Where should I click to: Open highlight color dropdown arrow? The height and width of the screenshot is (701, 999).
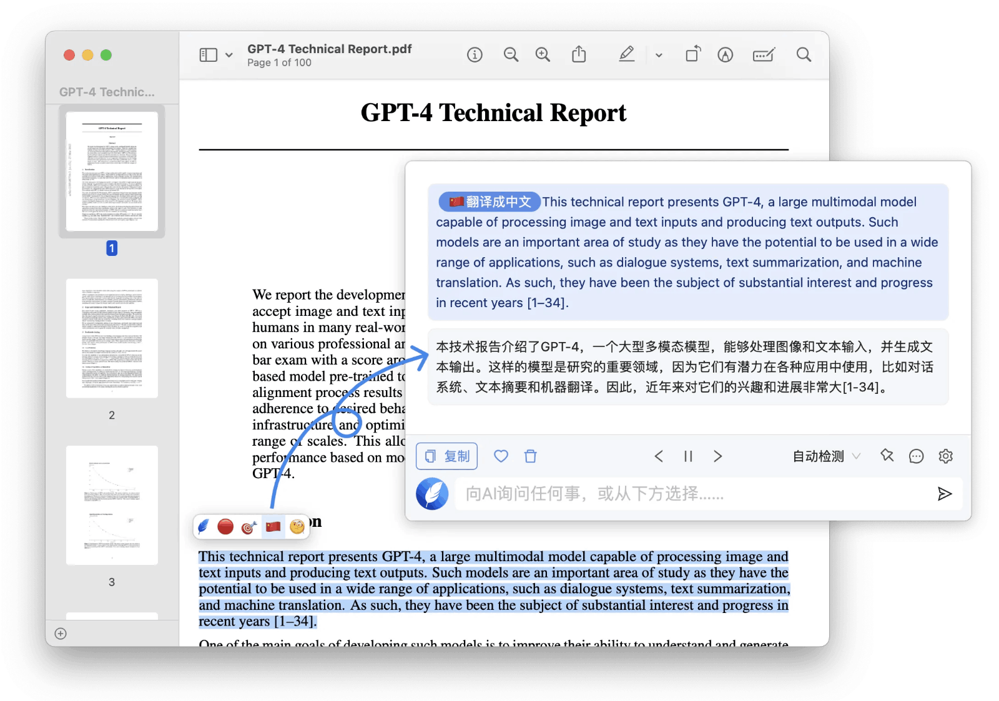(x=659, y=55)
